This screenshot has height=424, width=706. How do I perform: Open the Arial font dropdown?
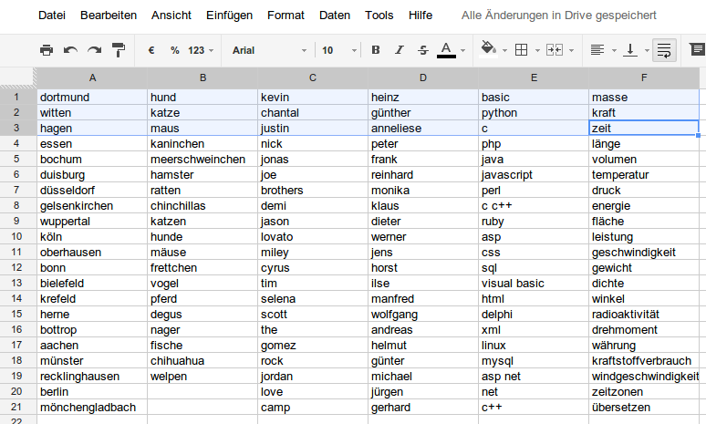268,50
